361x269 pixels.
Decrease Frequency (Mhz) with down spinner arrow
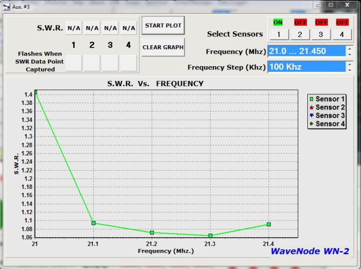[350, 55]
